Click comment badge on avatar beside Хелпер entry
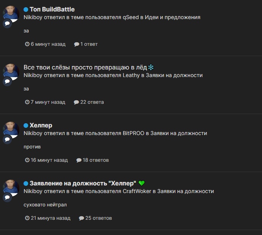This screenshot has width=262, height=235. pyautogui.click(x=7, y=139)
